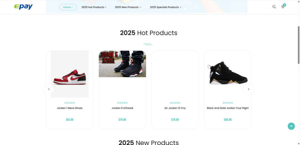The width and height of the screenshot is (300, 145).
Task: Click star rating under Jordan 6 Infrared
Action: coord(122,103)
